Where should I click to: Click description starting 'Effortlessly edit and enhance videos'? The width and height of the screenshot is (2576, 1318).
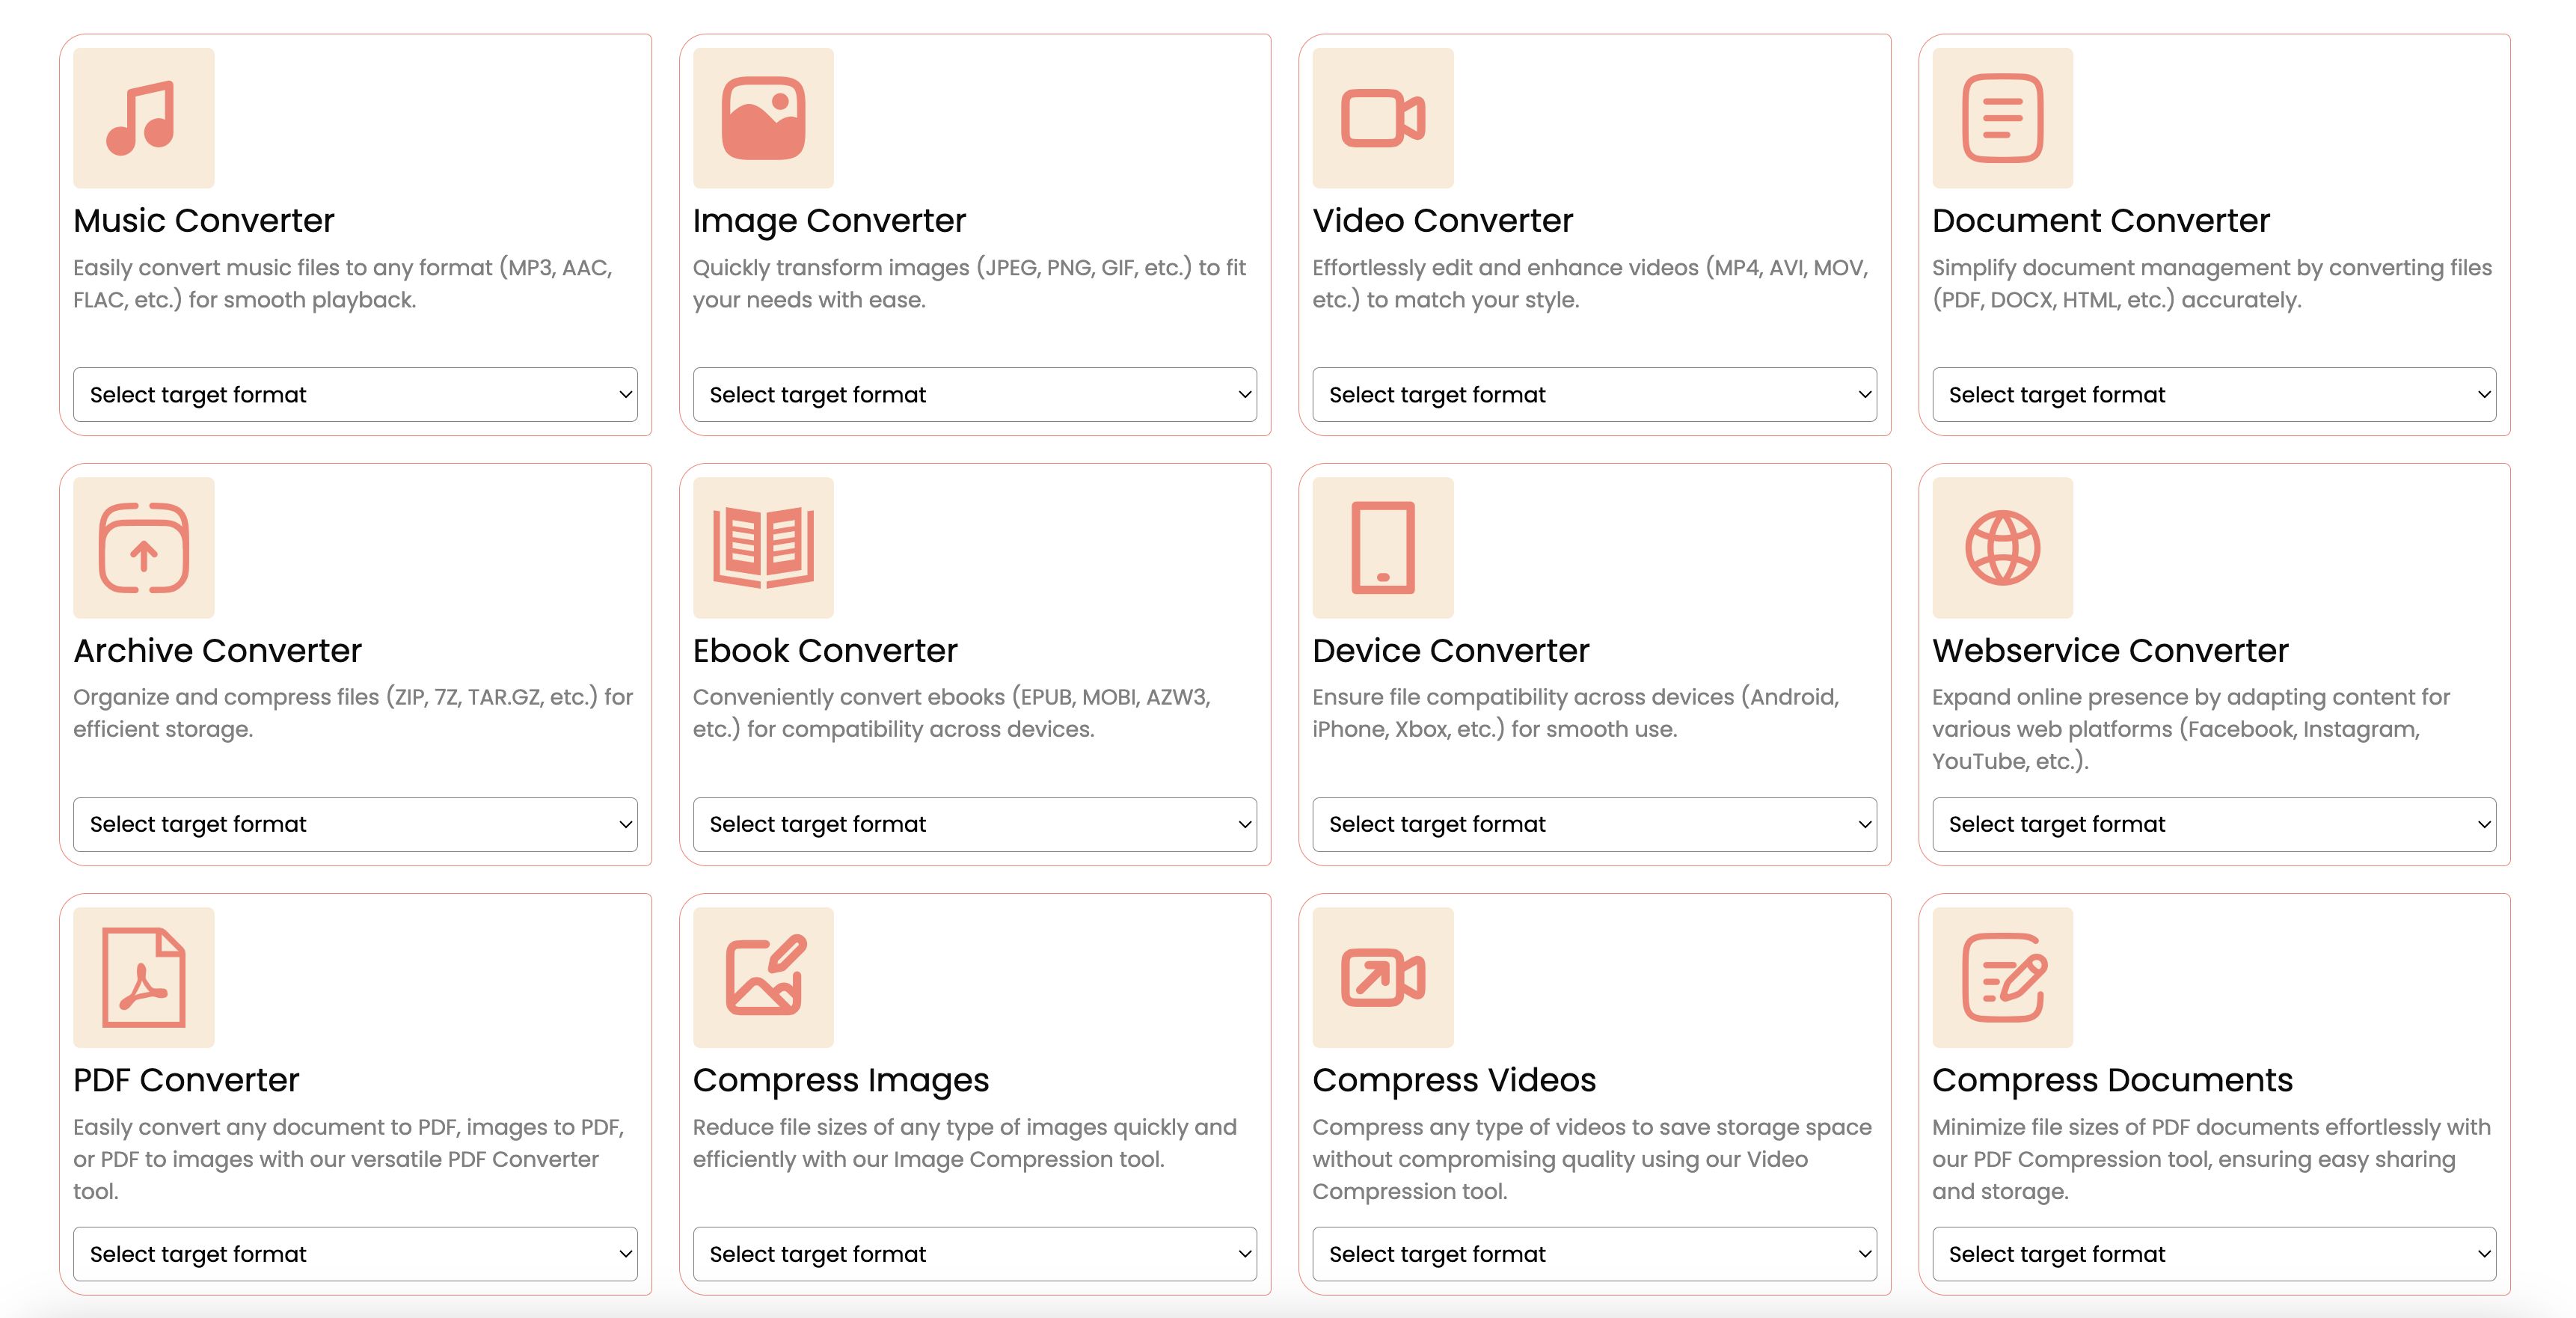click(x=1590, y=284)
